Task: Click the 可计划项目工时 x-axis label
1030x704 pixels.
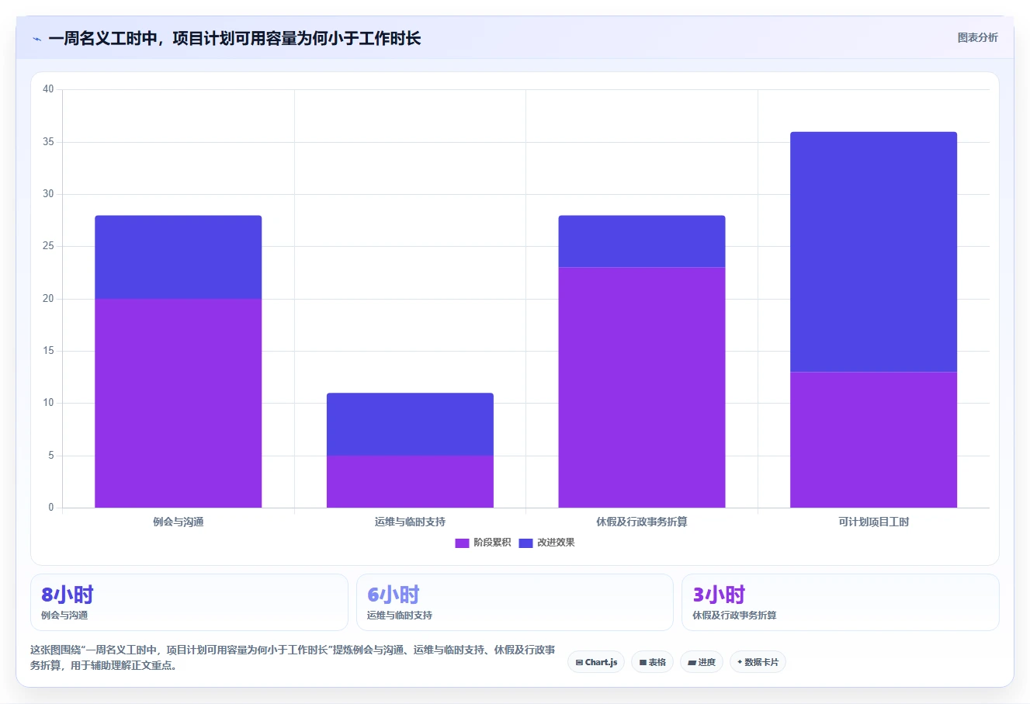Action: tap(873, 522)
